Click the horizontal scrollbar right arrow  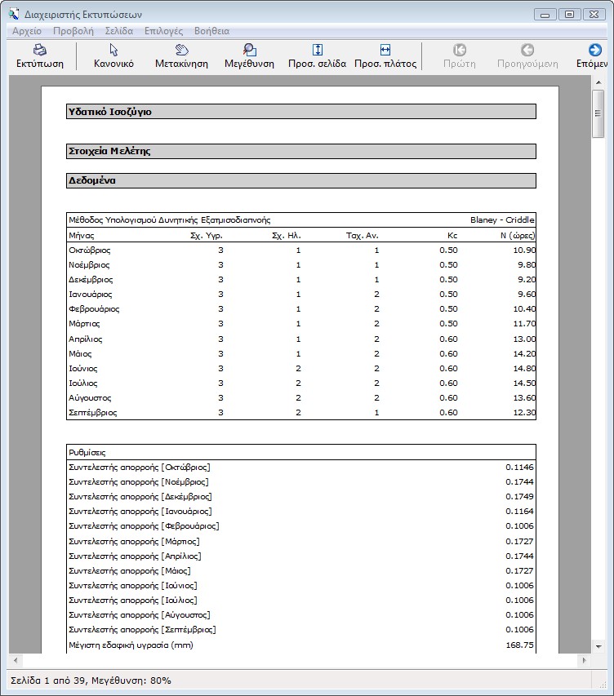(584, 659)
